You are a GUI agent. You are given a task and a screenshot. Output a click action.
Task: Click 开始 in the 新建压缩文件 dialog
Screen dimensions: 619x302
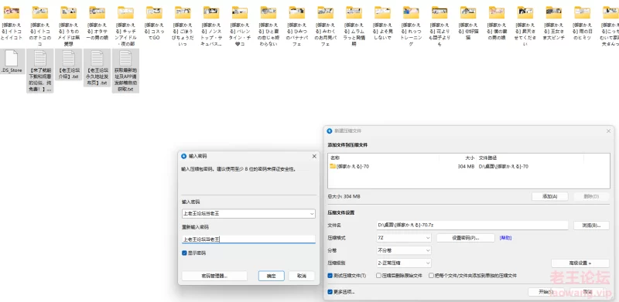coord(546,292)
